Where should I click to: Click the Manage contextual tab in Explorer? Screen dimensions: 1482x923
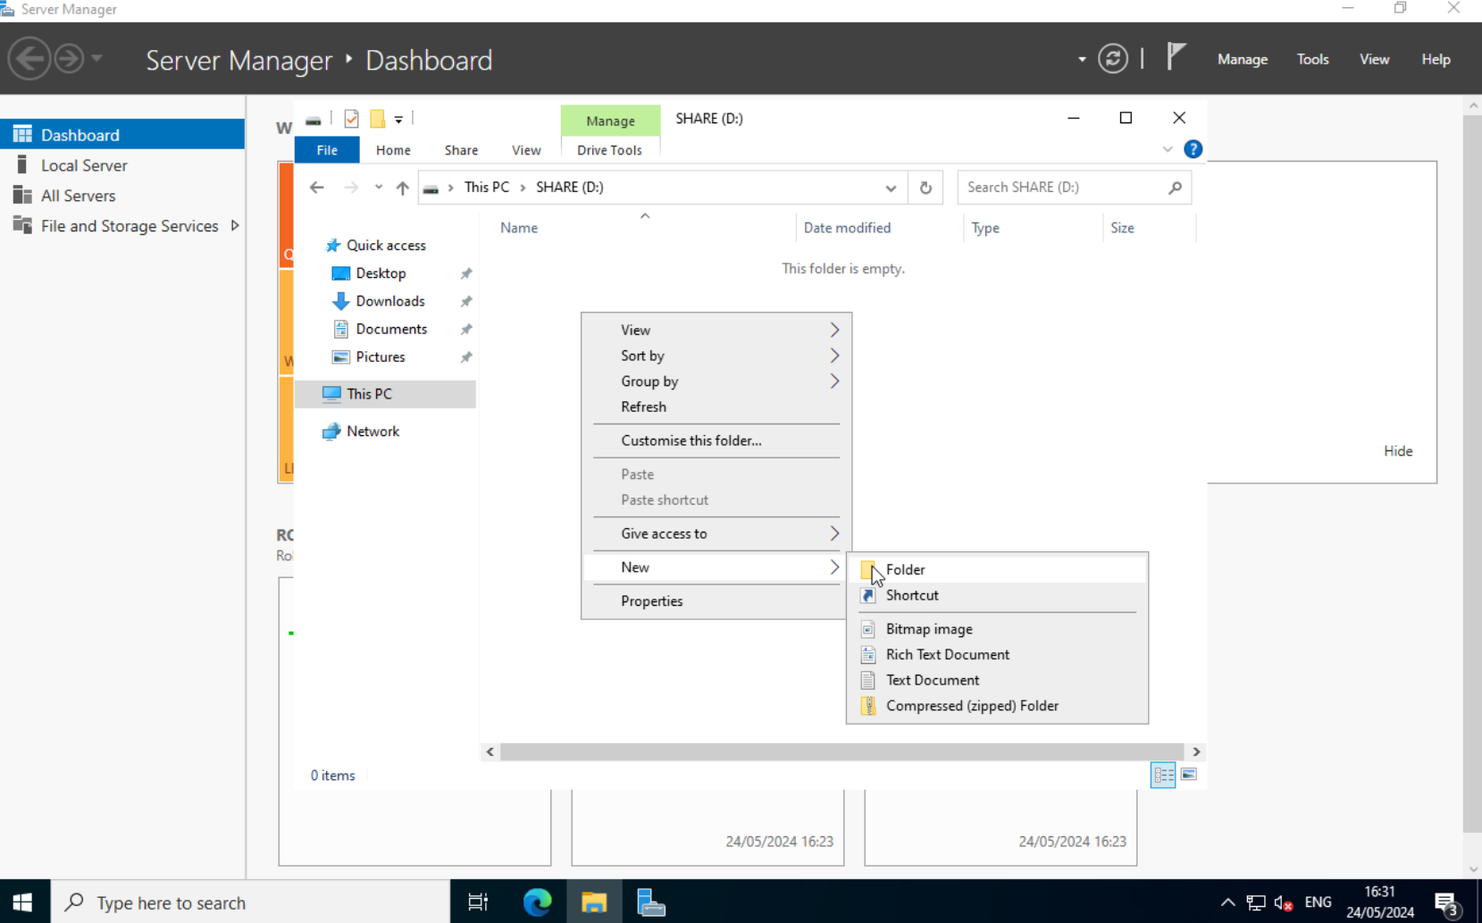coord(611,121)
